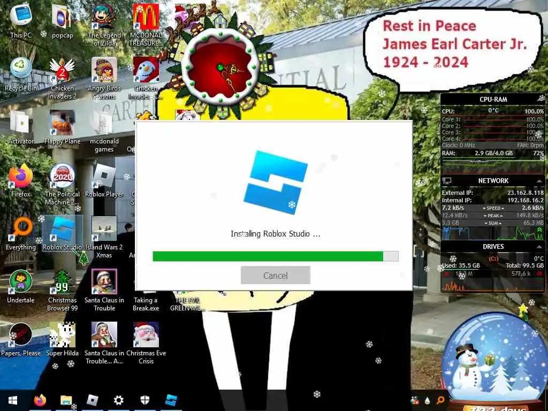Image resolution: width=548 pixels, height=411 pixels.
Task: Click the green installation progress bar
Action: tap(276, 256)
